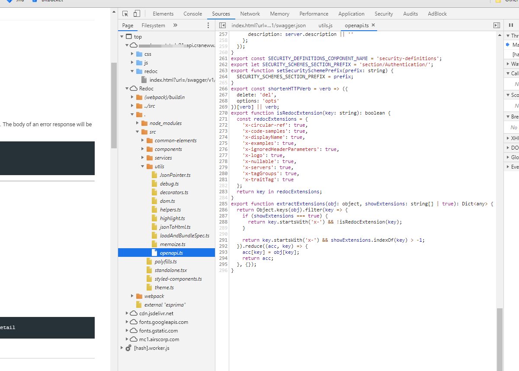The height and width of the screenshot is (371, 519).
Task: Switch to the Filesystem tab
Action: (153, 25)
